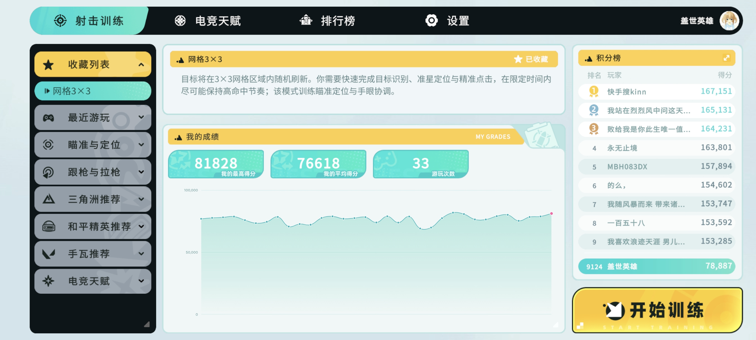
Task: Click leaderboard row MBH083DX
Action: (x=657, y=167)
